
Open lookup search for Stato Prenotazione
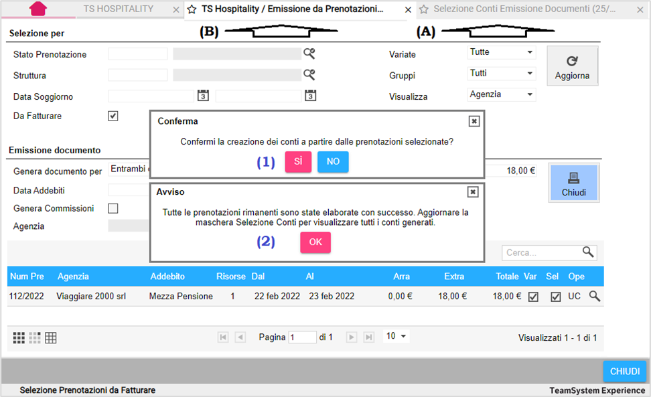(309, 54)
